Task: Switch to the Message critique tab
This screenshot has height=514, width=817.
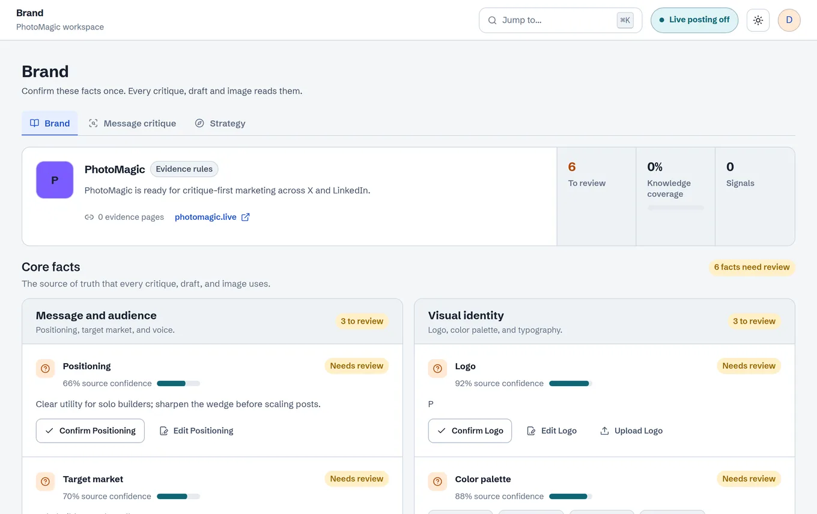Action: [x=132, y=123]
